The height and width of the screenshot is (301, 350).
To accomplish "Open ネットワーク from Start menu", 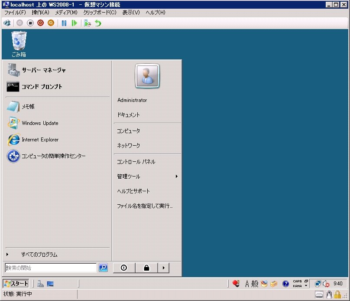I will pos(128,145).
